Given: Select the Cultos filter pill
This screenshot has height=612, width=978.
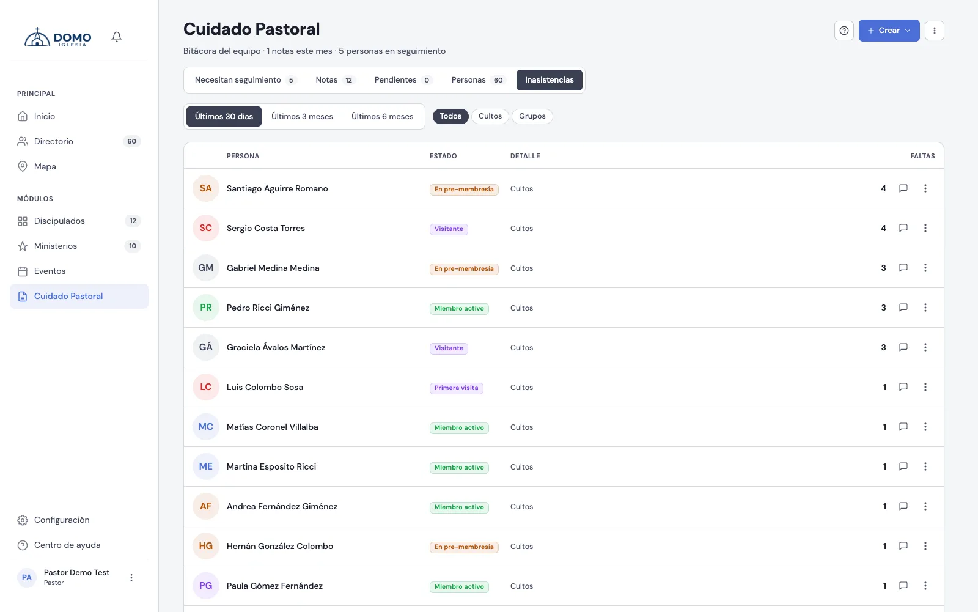Looking at the screenshot, I should pyautogui.click(x=490, y=116).
